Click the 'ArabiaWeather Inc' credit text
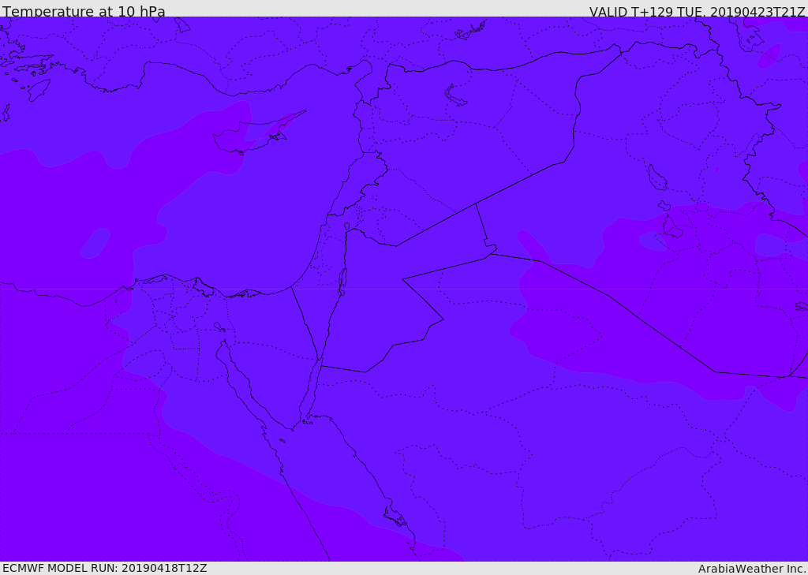The width and height of the screenshot is (808, 575). pos(752,569)
